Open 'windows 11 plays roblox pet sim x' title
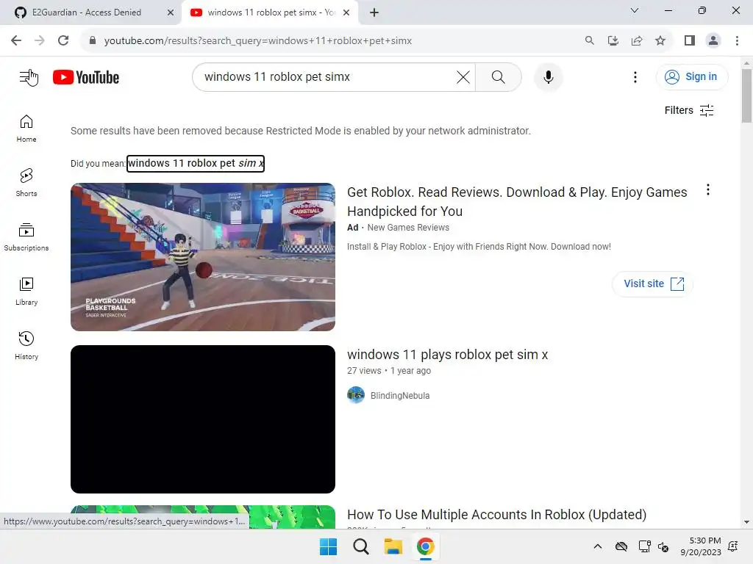Screen dimensions: 753x564 click(448, 355)
